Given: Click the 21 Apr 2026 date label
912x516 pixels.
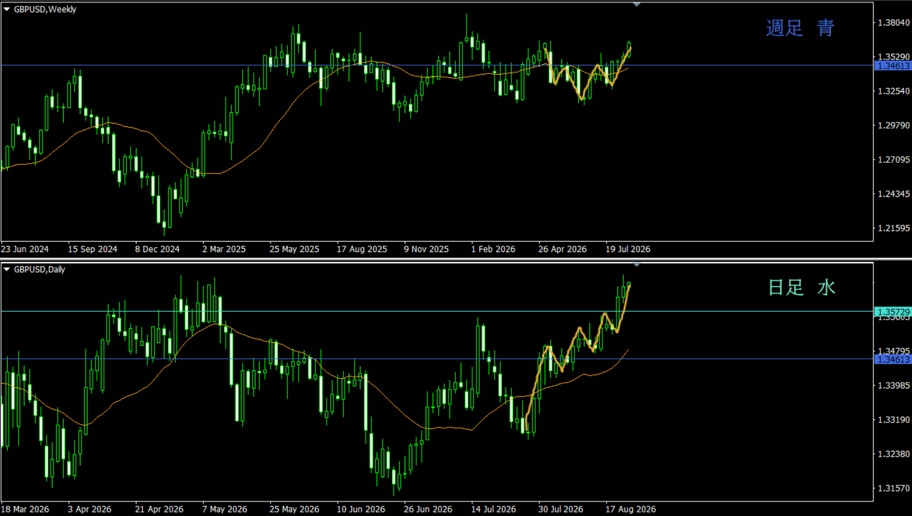Looking at the screenshot, I should (x=159, y=510).
